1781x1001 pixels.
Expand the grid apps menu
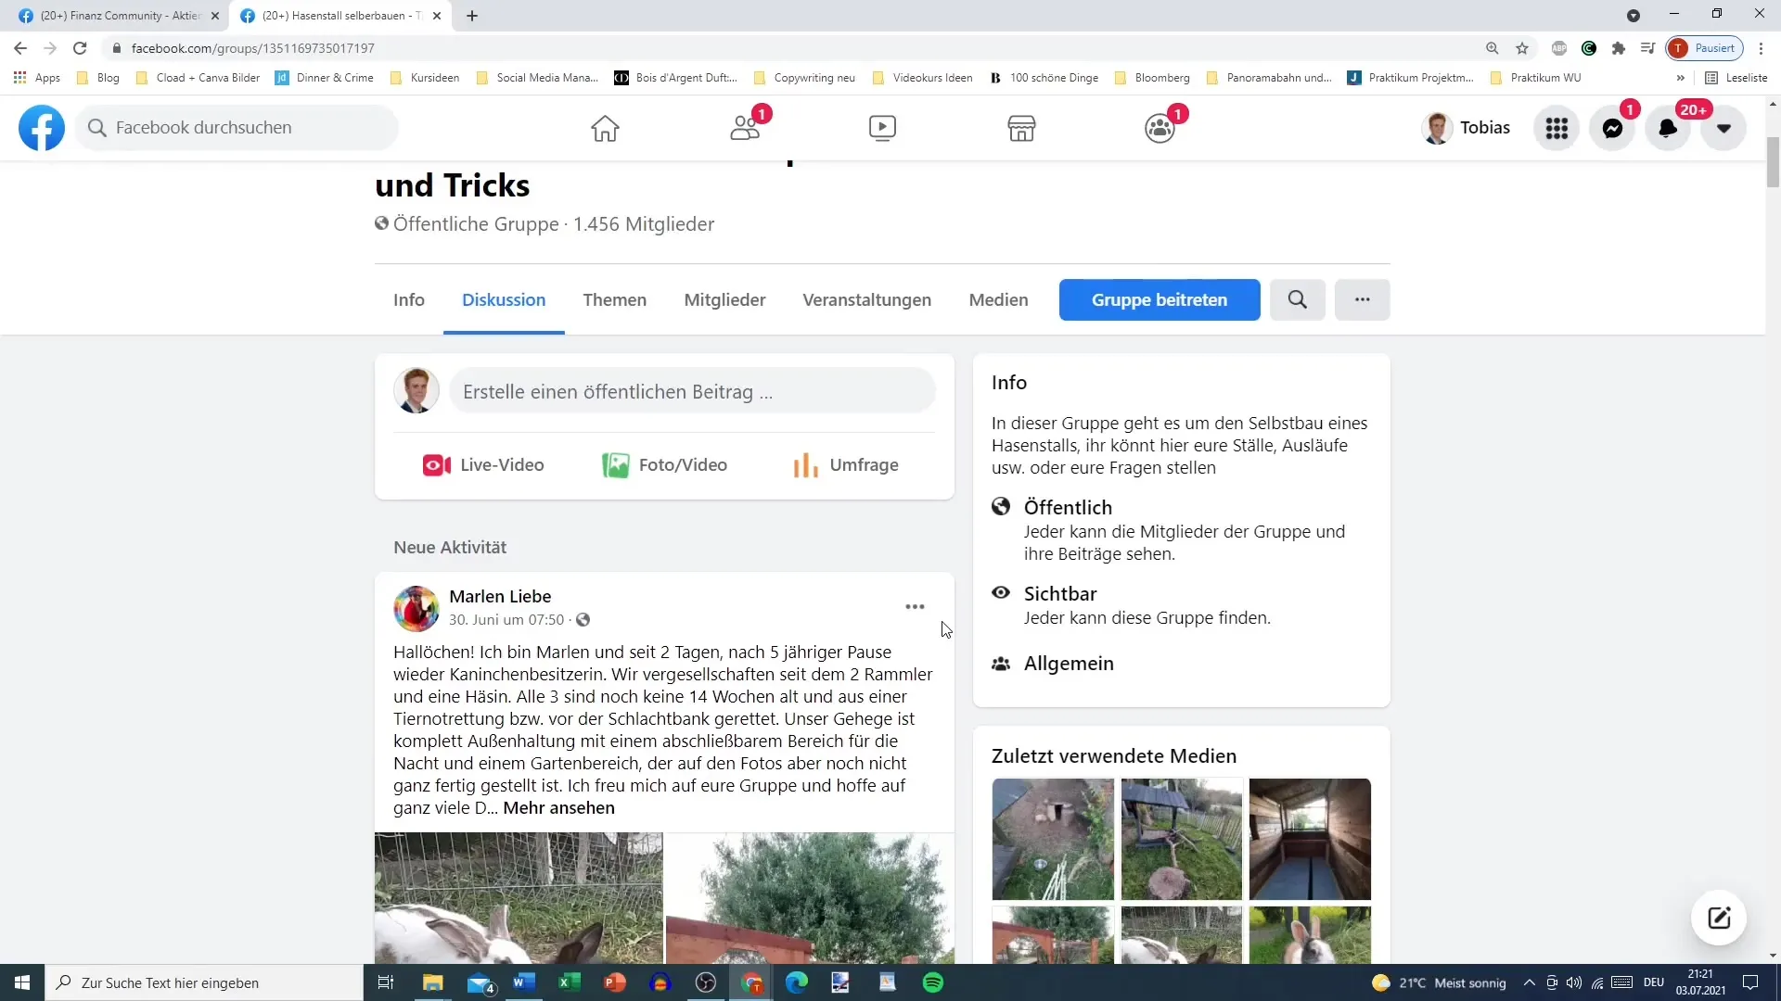(1556, 127)
